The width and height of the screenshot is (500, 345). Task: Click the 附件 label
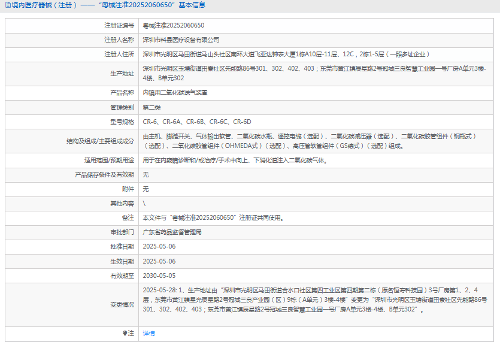[x=128, y=189]
